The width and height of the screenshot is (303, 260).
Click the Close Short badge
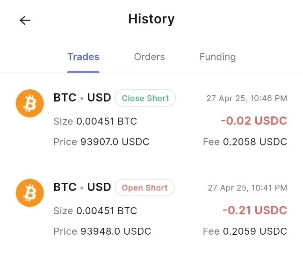point(145,98)
